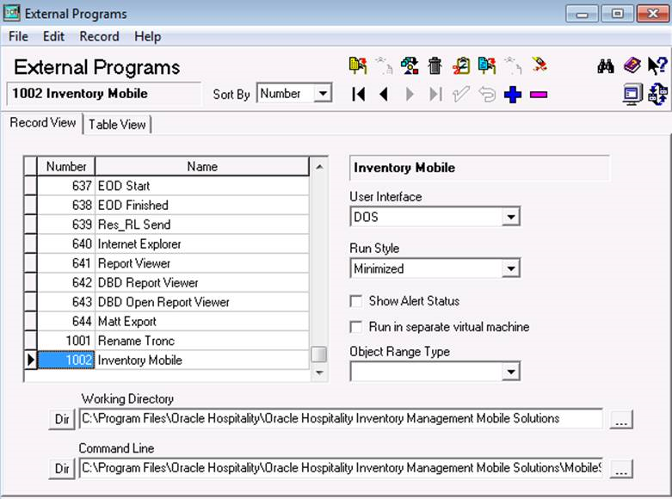Click the yellow and red marker icon
The height and width of the screenshot is (499, 672).
(539, 65)
